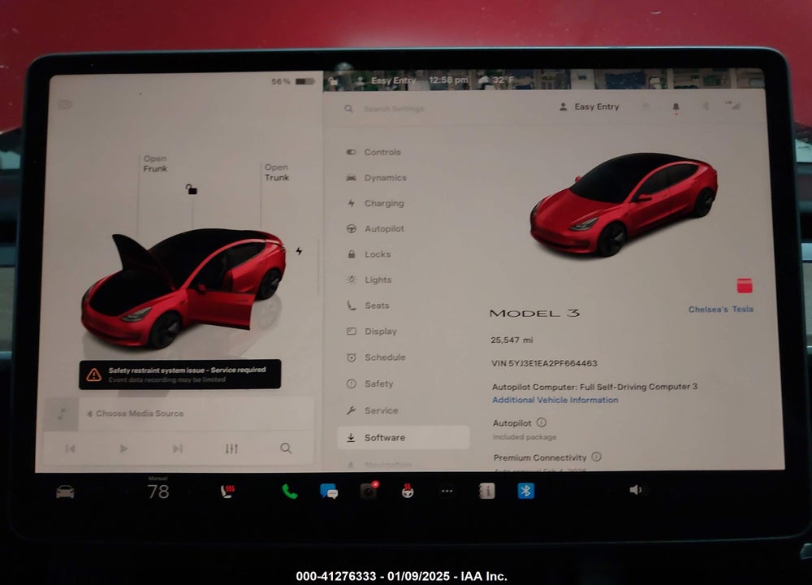812x585 pixels.
Task: Tap the LTE signal strength icon
Action: tap(732, 105)
